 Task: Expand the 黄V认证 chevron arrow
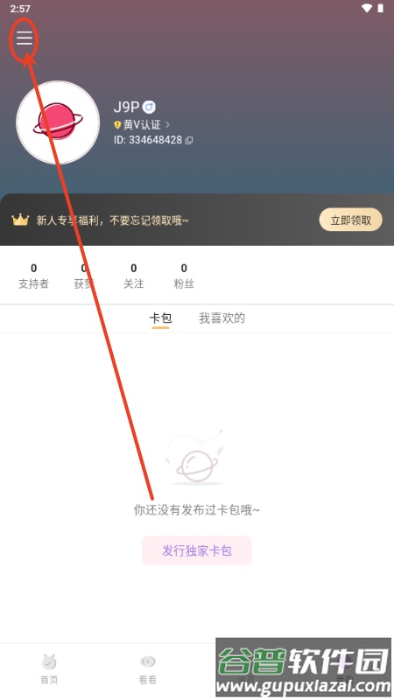pos(167,124)
